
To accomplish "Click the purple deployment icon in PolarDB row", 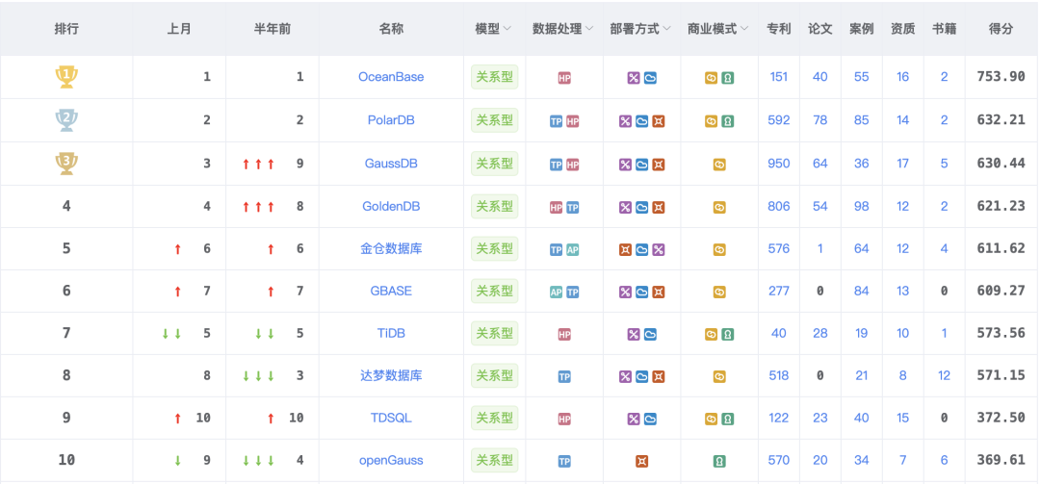I will tap(626, 121).
